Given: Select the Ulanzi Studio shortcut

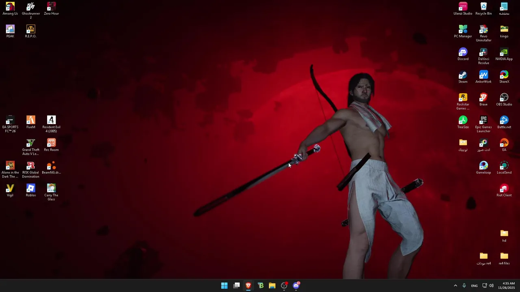Looking at the screenshot, I should click(x=463, y=9).
